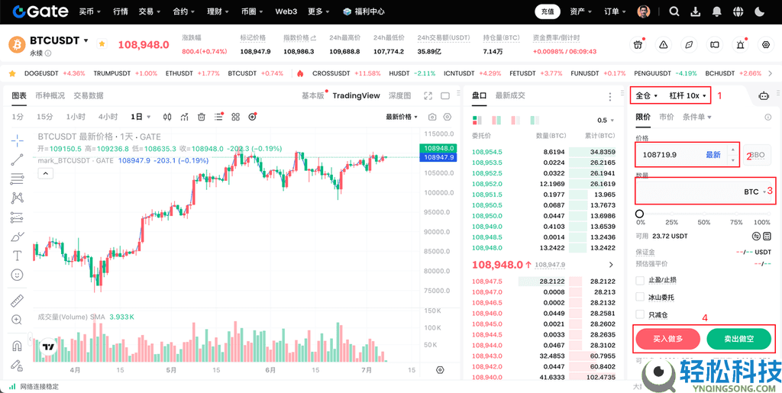Toggle the magnet snap mode
Image resolution: width=782 pixels, height=393 pixels.
(17, 345)
